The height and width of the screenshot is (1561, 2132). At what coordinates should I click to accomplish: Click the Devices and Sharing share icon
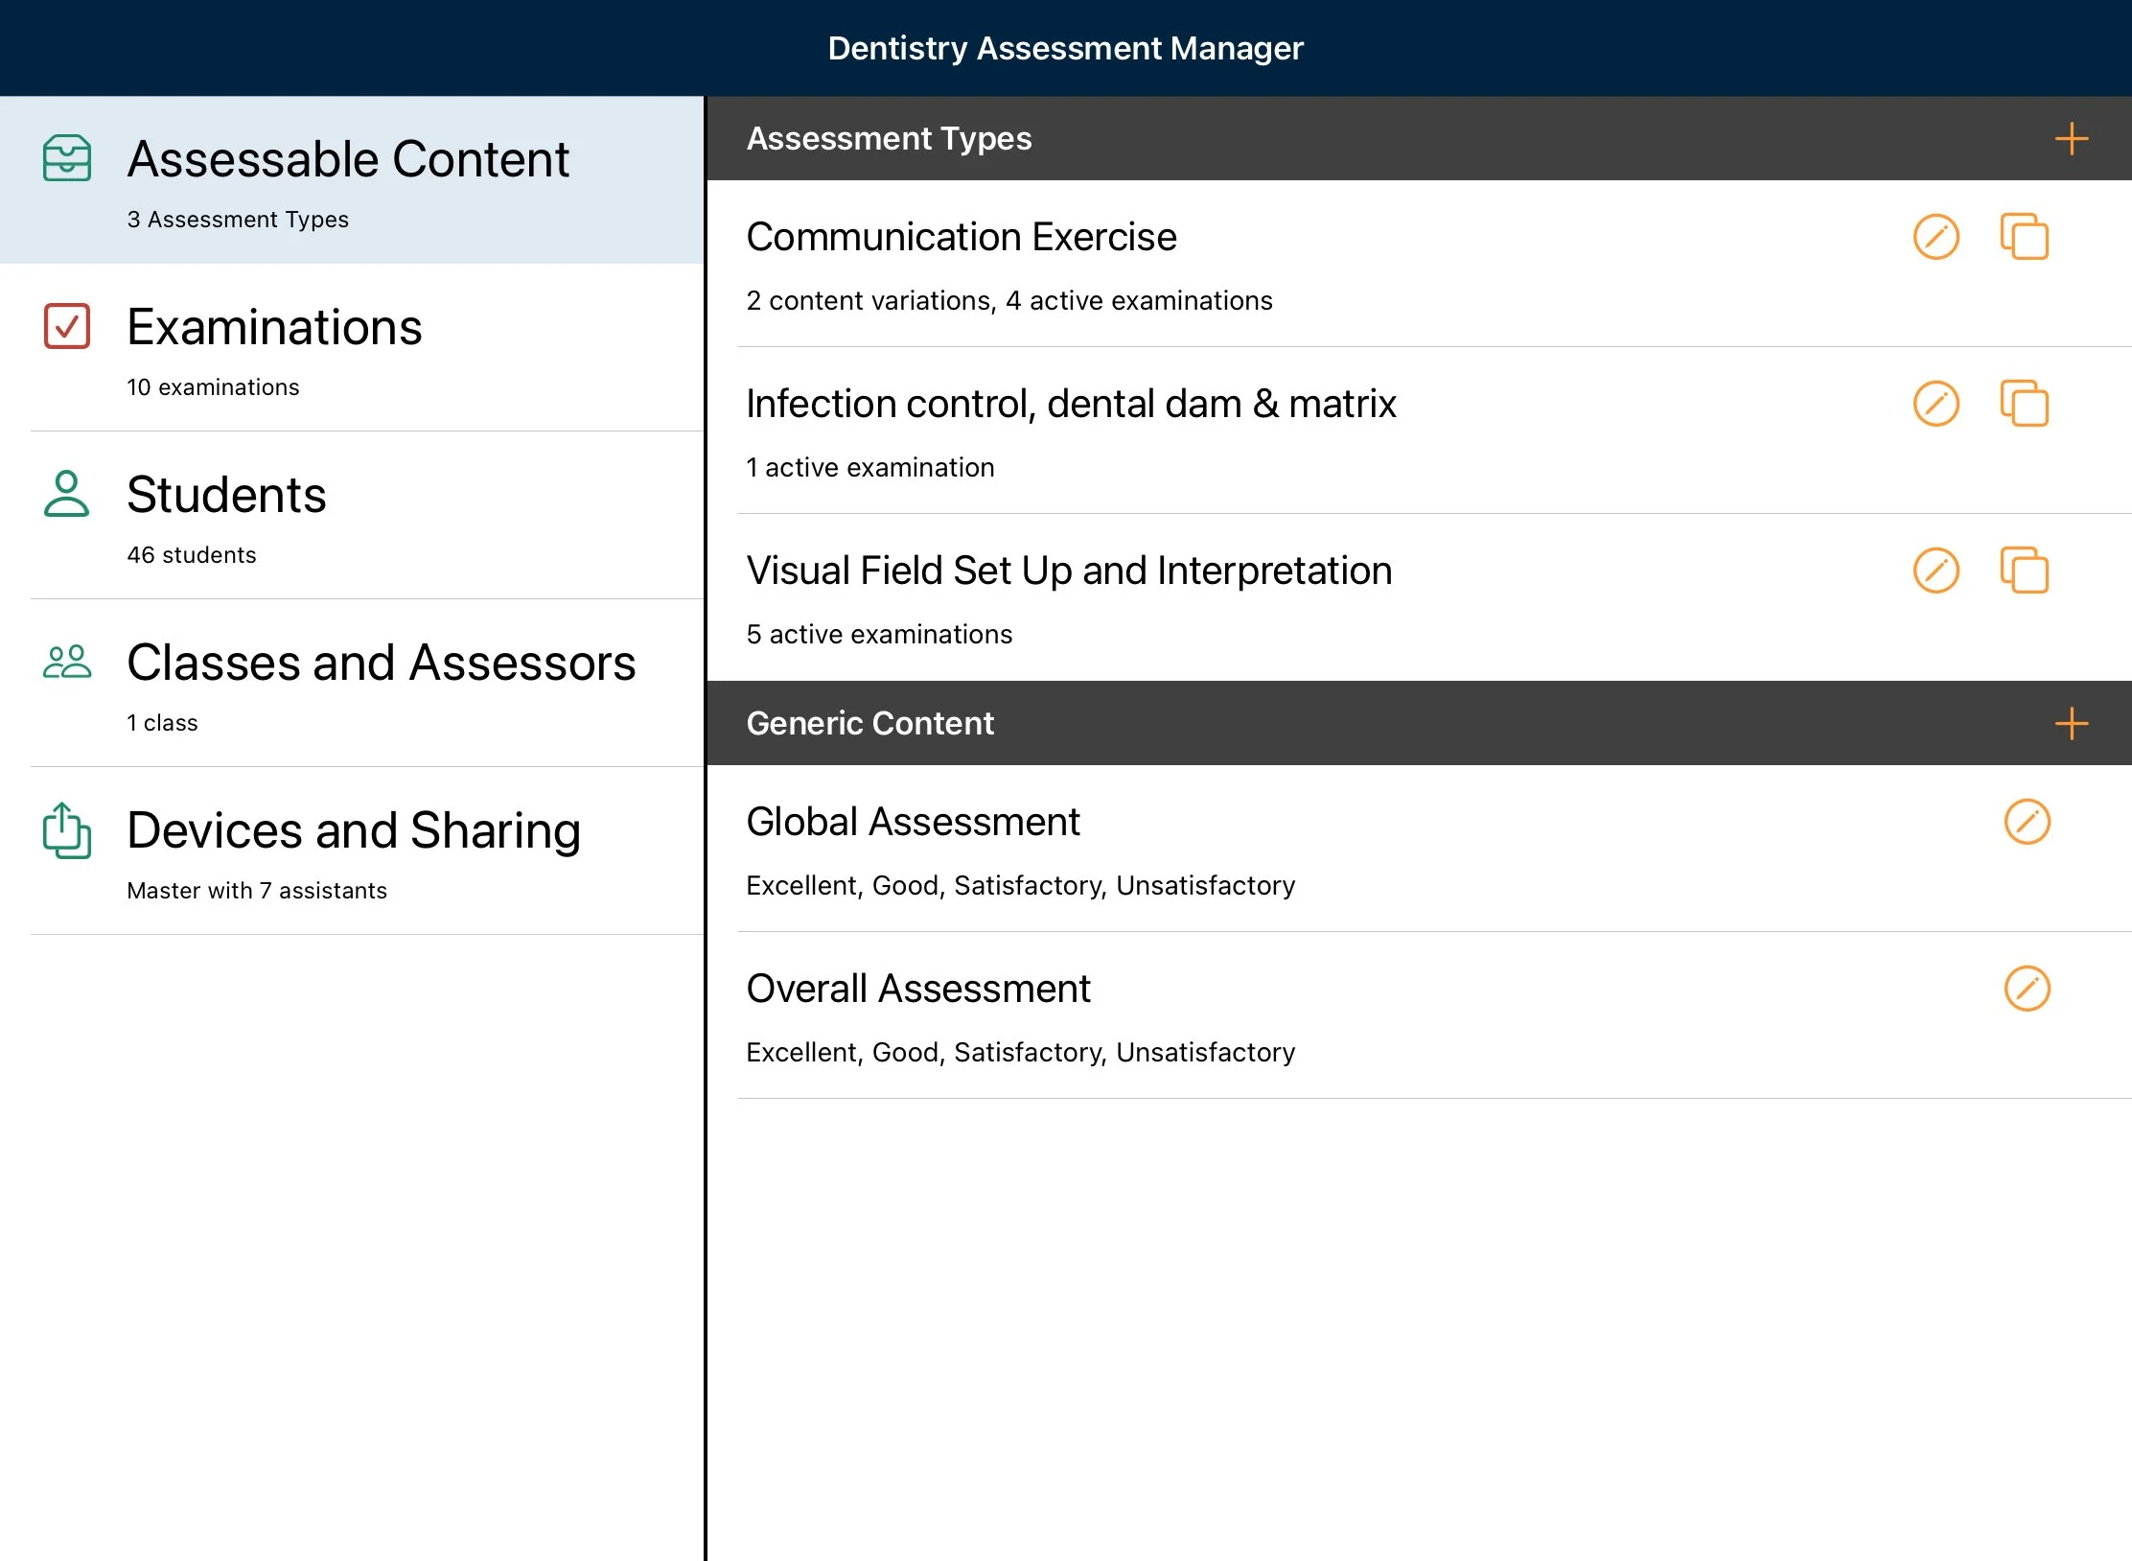[67, 829]
